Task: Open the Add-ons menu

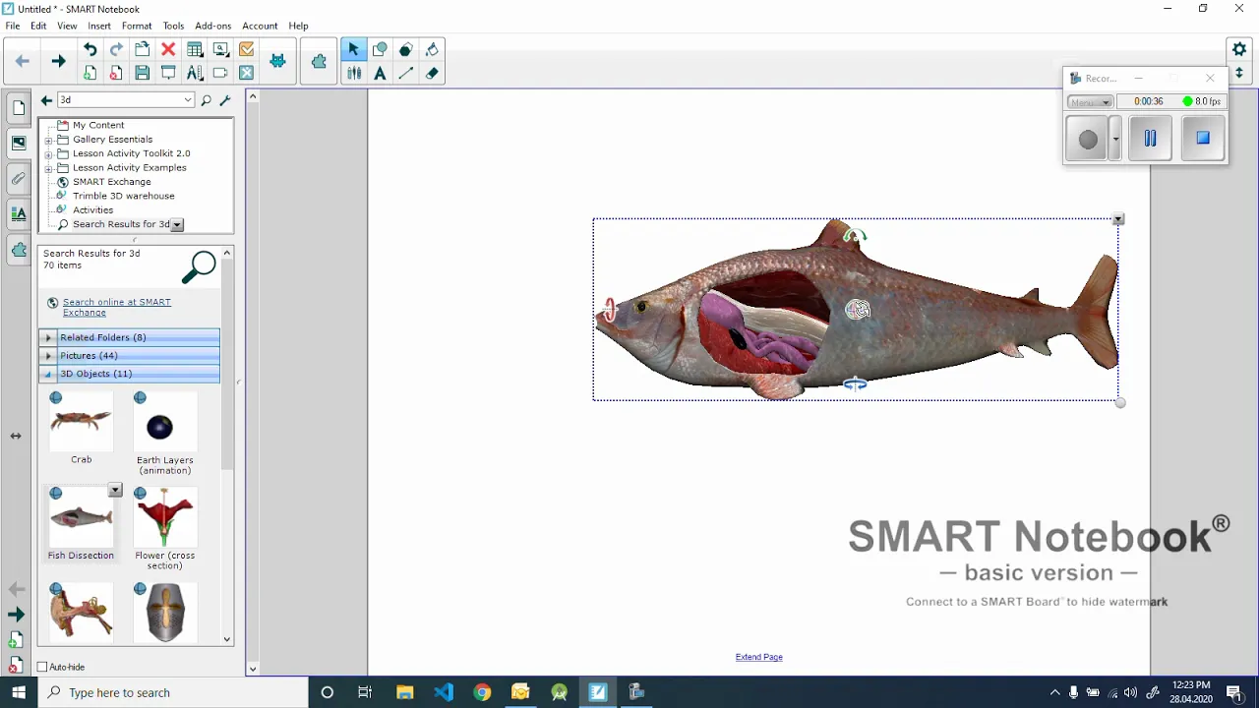Action: (212, 26)
